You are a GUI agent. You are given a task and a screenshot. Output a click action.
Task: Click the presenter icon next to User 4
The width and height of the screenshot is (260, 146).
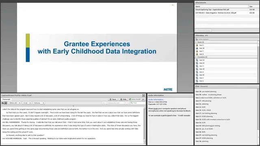197,72
